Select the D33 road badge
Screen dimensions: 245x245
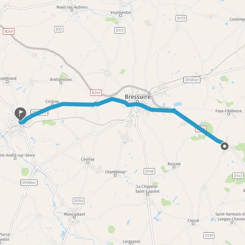pos(59,29)
